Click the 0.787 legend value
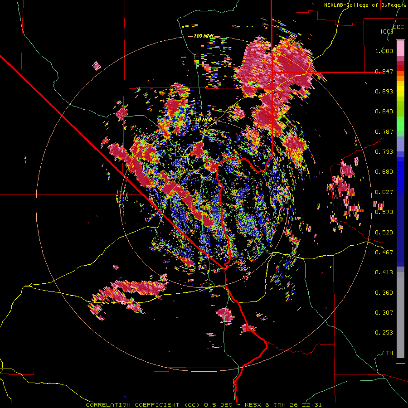The width and height of the screenshot is (408, 408). (x=384, y=131)
